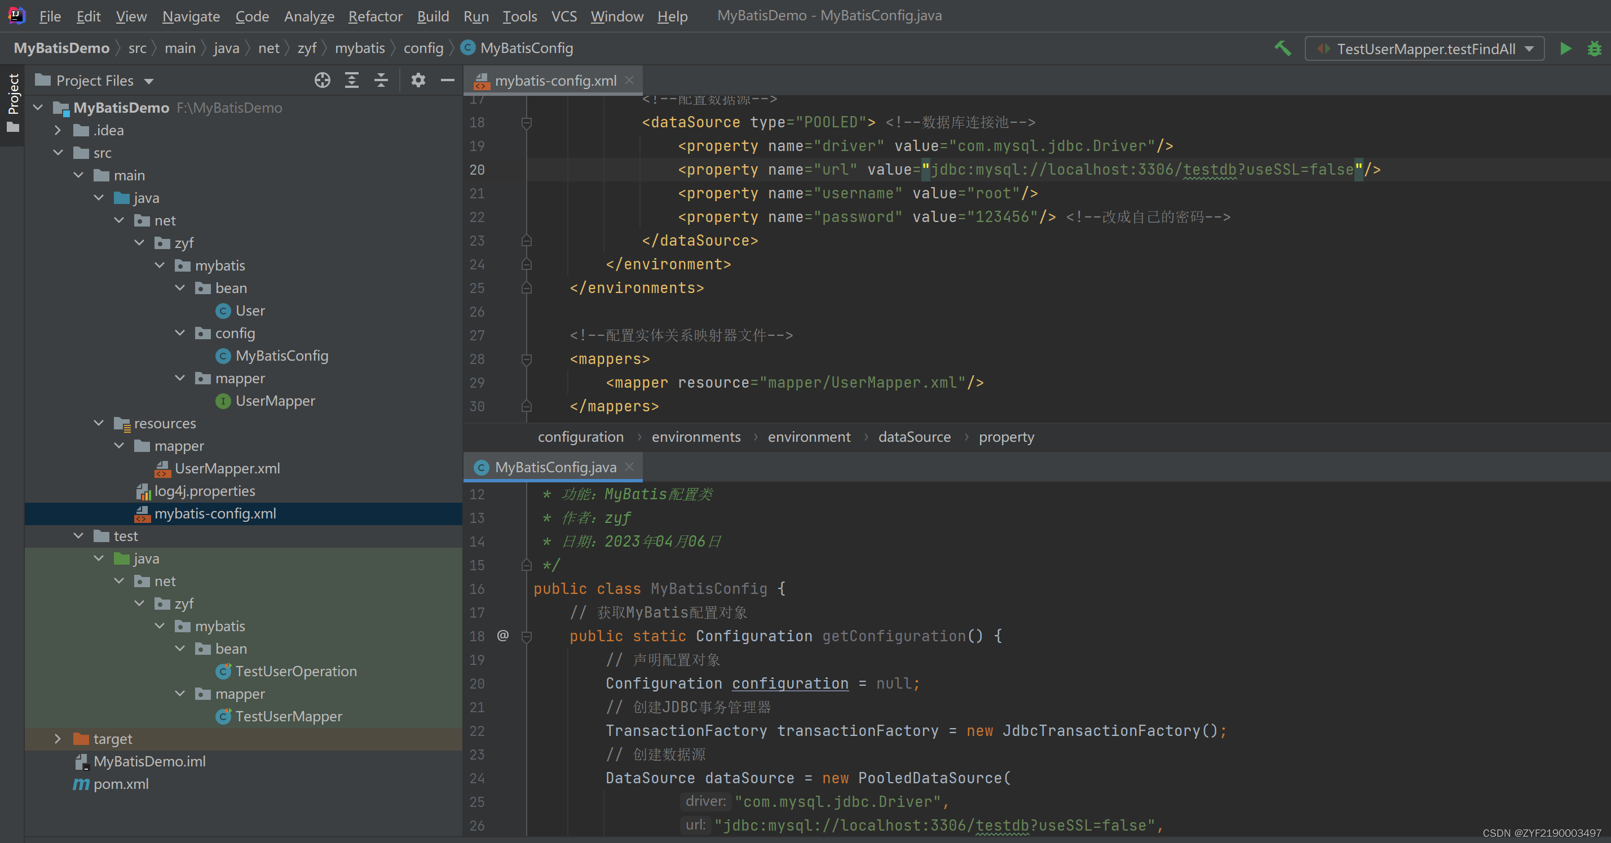Close the MyBatisConfig.java editor tab
This screenshot has height=843, width=1611.
point(629,467)
